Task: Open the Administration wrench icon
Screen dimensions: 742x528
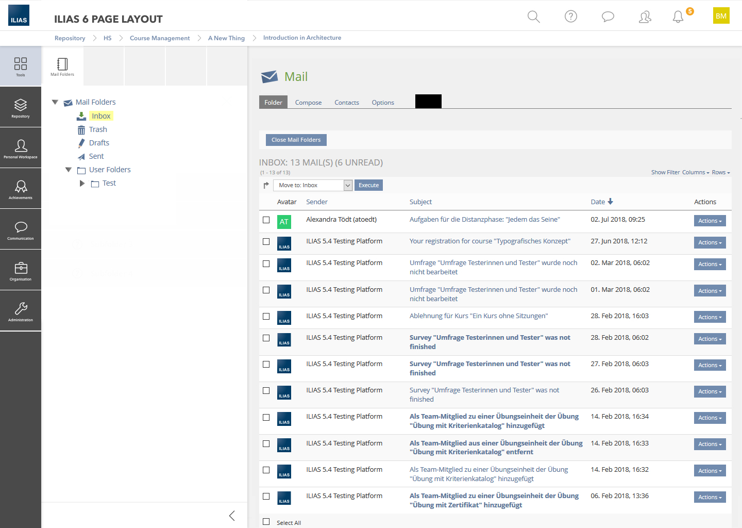Action: (21, 311)
